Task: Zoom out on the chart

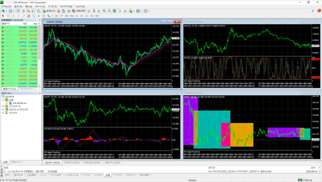Action: pyautogui.click(x=110, y=10)
